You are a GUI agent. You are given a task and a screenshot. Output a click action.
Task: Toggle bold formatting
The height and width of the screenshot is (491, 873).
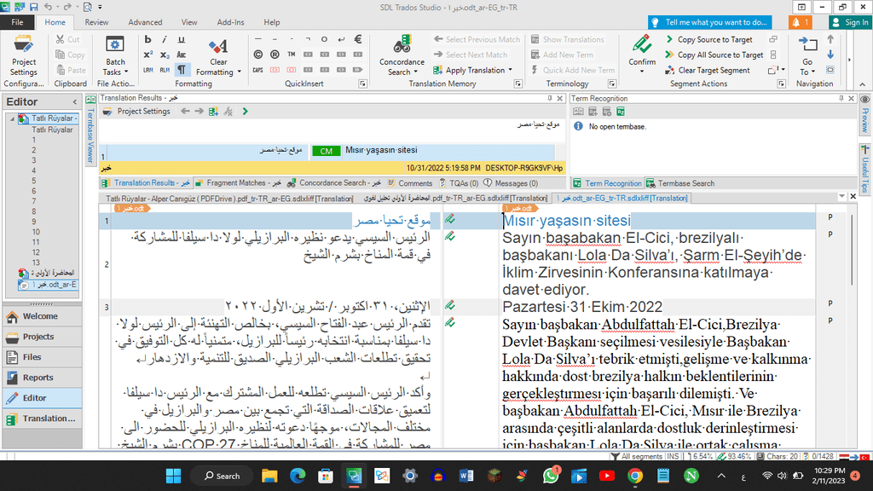point(147,39)
